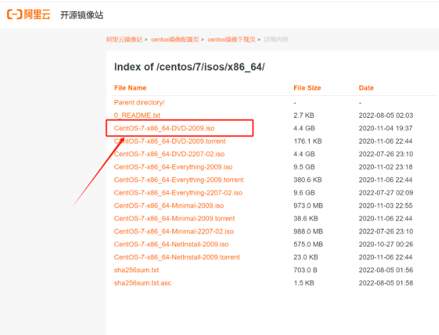
Task: Select the Index of /centos/7/isos/x86_64/ heading
Action: point(189,67)
